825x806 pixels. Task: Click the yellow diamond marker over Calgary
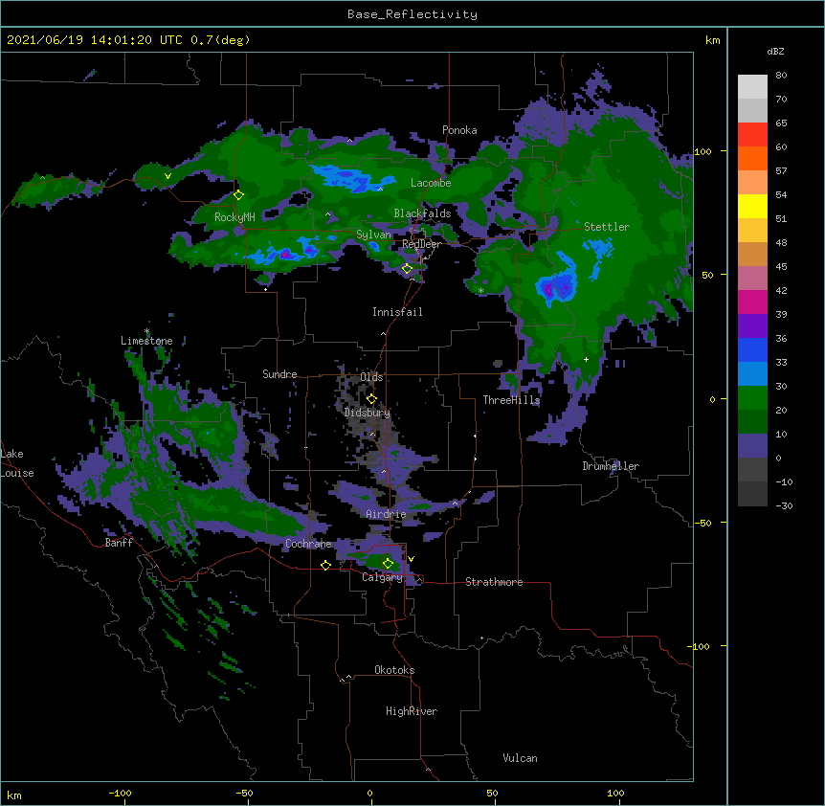pos(388,564)
